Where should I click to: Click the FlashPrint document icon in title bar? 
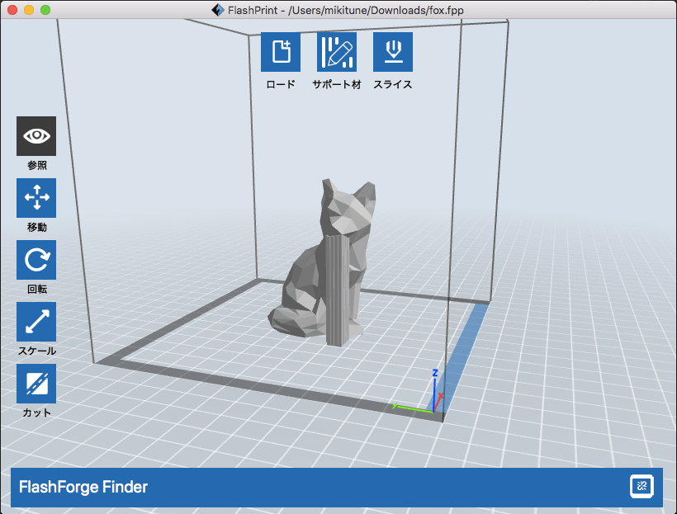(x=218, y=10)
